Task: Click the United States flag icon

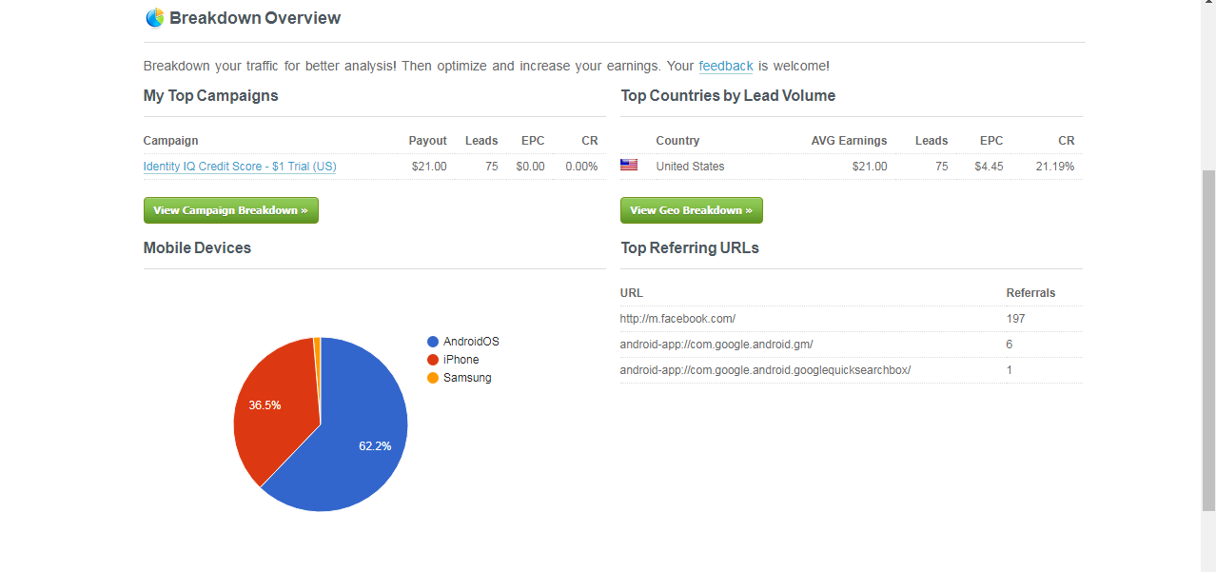Action: [629, 165]
